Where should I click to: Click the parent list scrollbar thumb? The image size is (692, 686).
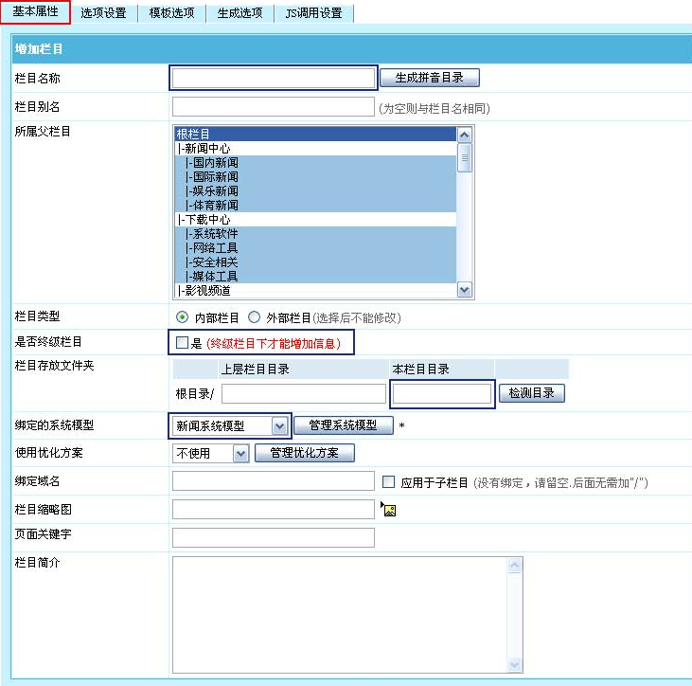pyautogui.click(x=464, y=157)
